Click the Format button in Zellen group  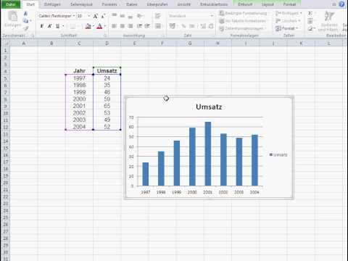287,28
